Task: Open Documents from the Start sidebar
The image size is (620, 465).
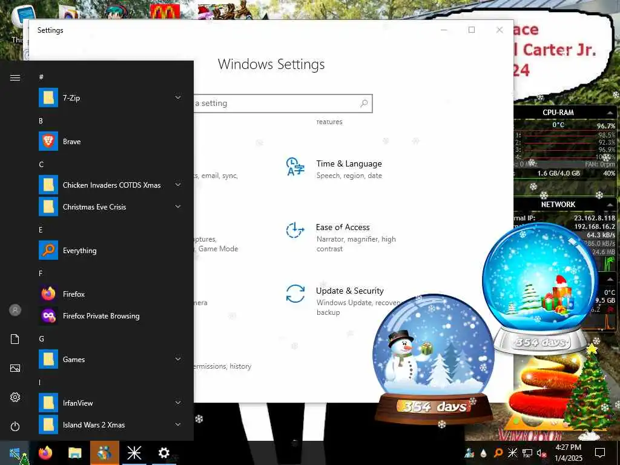Action: pyautogui.click(x=15, y=339)
